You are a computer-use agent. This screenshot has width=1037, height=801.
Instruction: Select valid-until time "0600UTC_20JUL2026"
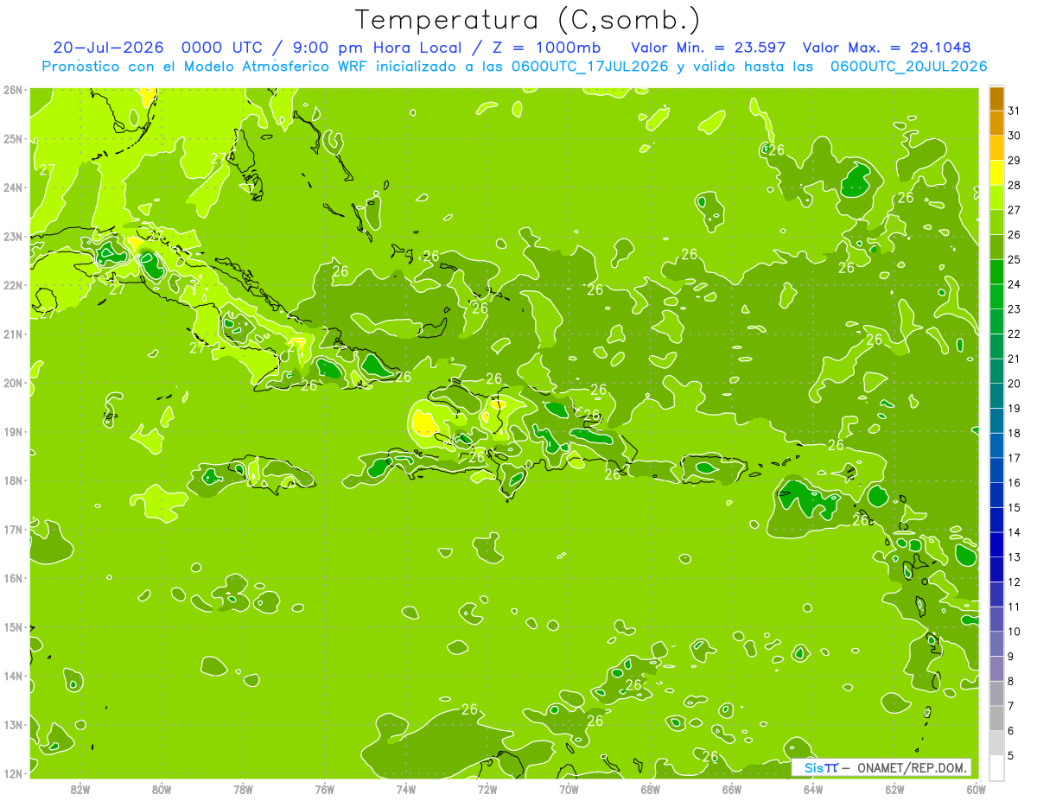point(908,67)
